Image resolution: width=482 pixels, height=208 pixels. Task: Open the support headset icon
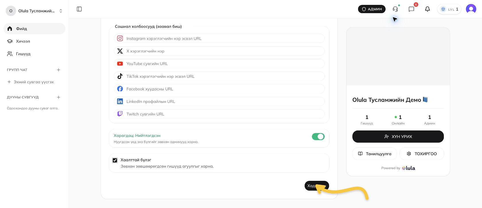tap(395, 9)
